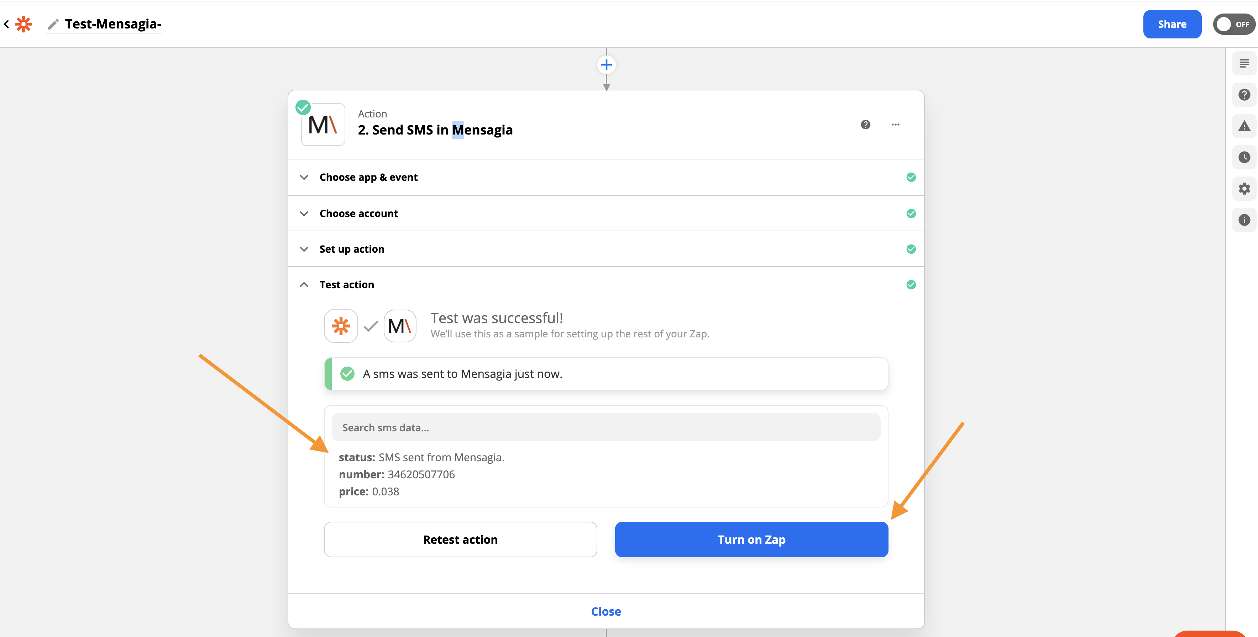Toggle the Zap OFF switch on

pos(1233,25)
